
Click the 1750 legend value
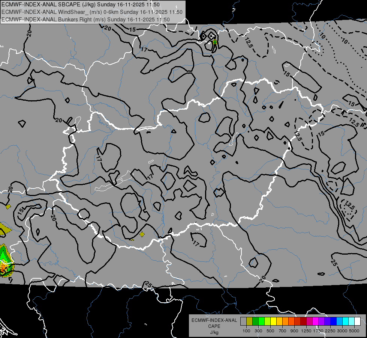[x=318, y=331]
